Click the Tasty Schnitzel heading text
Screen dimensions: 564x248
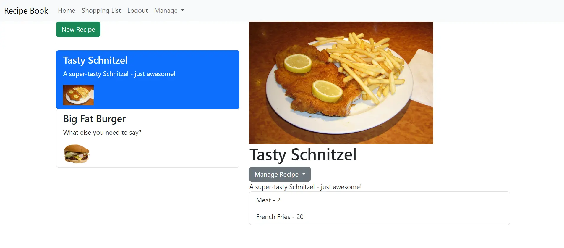[x=303, y=154]
